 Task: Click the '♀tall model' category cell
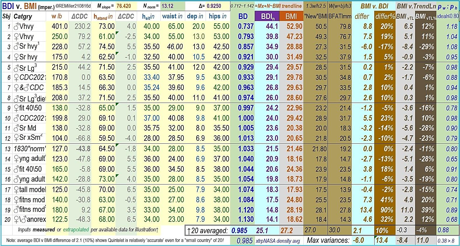click(x=29, y=190)
